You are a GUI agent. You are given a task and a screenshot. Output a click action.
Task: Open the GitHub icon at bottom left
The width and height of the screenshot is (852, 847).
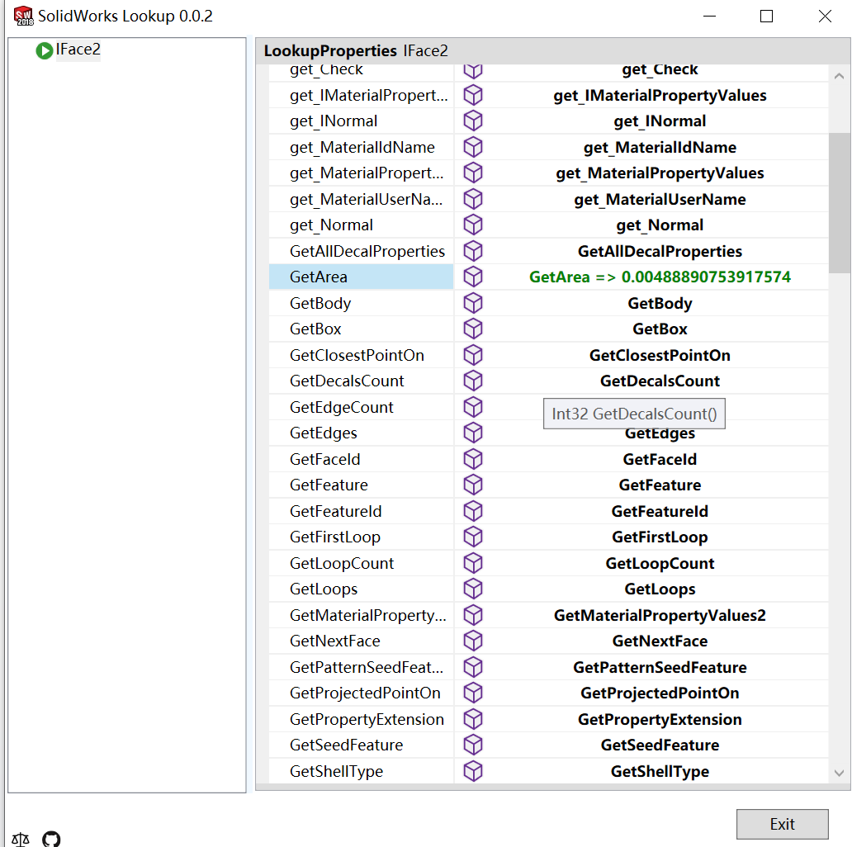point(51,839)
